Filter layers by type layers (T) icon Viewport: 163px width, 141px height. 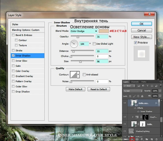coord(147,86)
